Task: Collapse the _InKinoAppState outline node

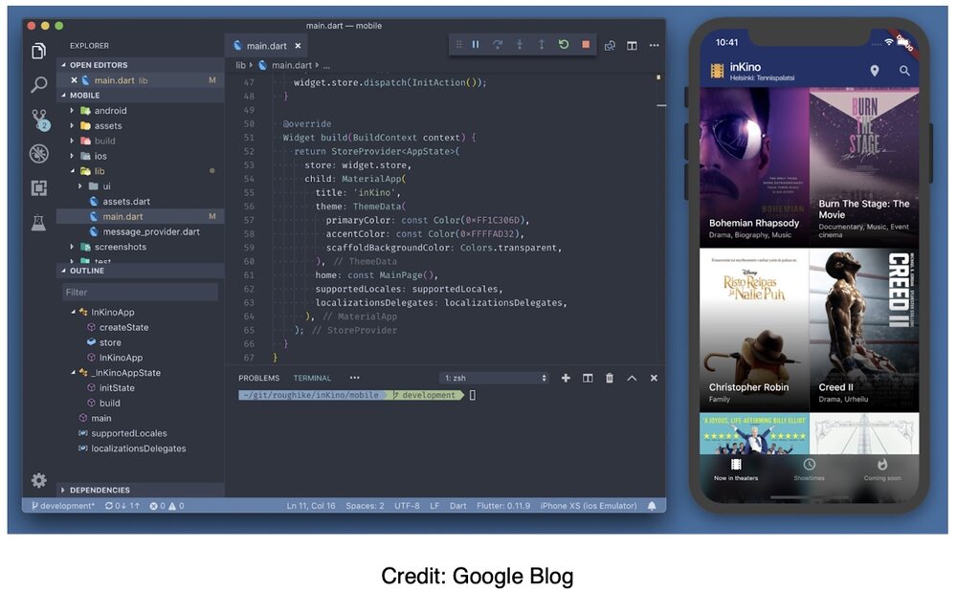Action: (73, 373)
